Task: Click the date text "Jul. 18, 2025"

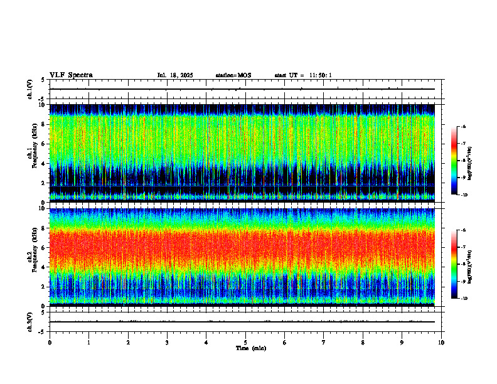Action: click(175, 75)
